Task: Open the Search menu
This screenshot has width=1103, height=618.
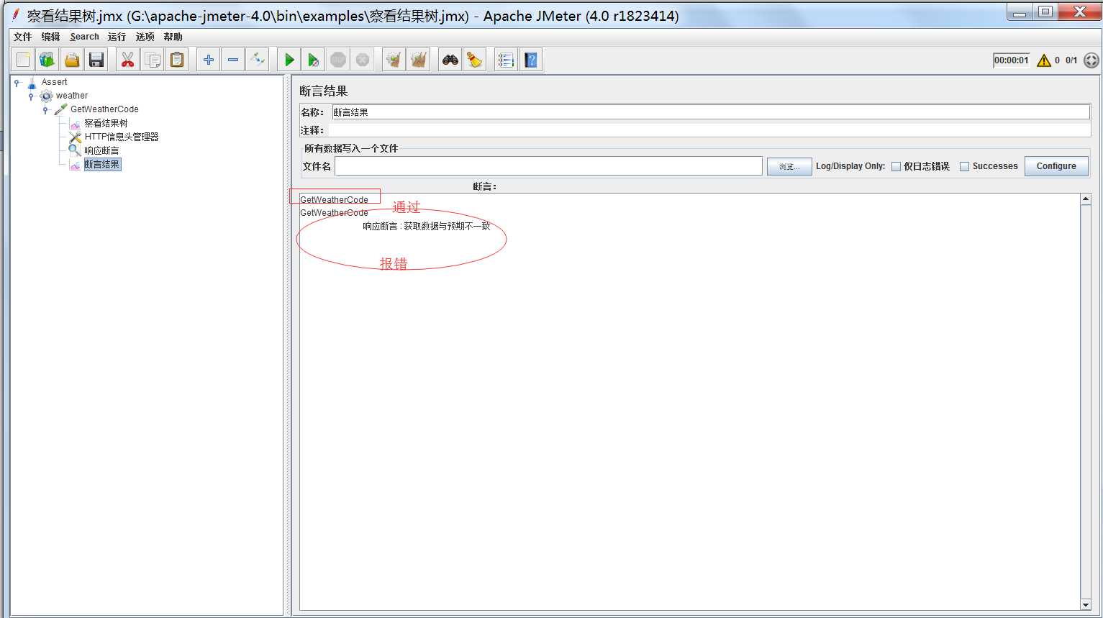Action: [84, 37]
